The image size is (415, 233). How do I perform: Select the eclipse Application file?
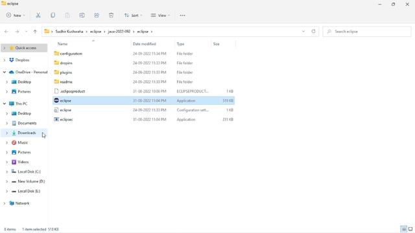tap(144, 101)
